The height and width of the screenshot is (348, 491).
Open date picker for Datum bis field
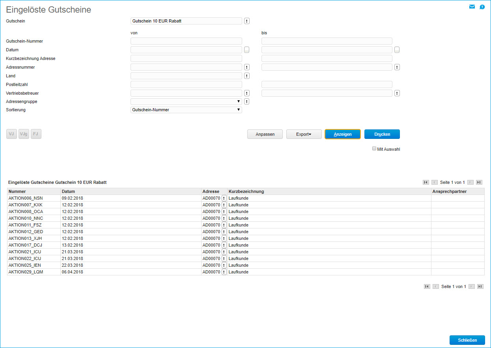pos(397,50)
